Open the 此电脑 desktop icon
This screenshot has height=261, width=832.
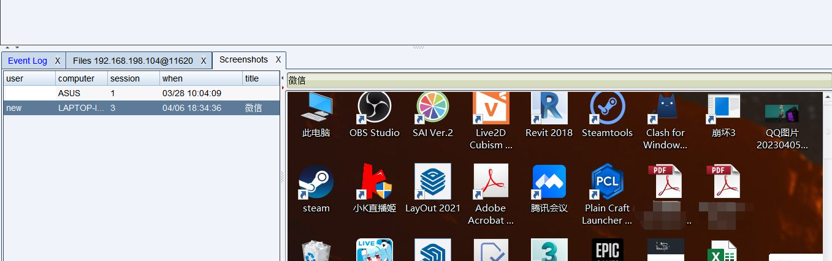316,108
